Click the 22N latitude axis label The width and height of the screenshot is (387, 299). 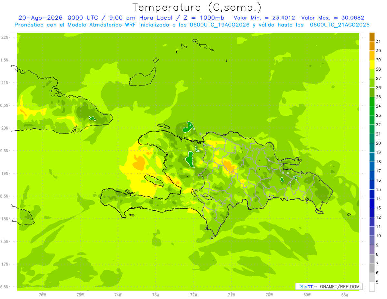[5, 37]
